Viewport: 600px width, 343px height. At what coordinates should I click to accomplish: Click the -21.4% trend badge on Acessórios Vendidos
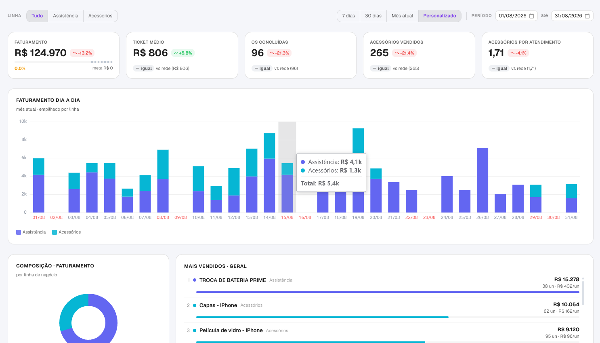click(404, 53)
